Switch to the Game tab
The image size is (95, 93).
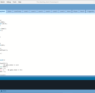pos(9,11)
